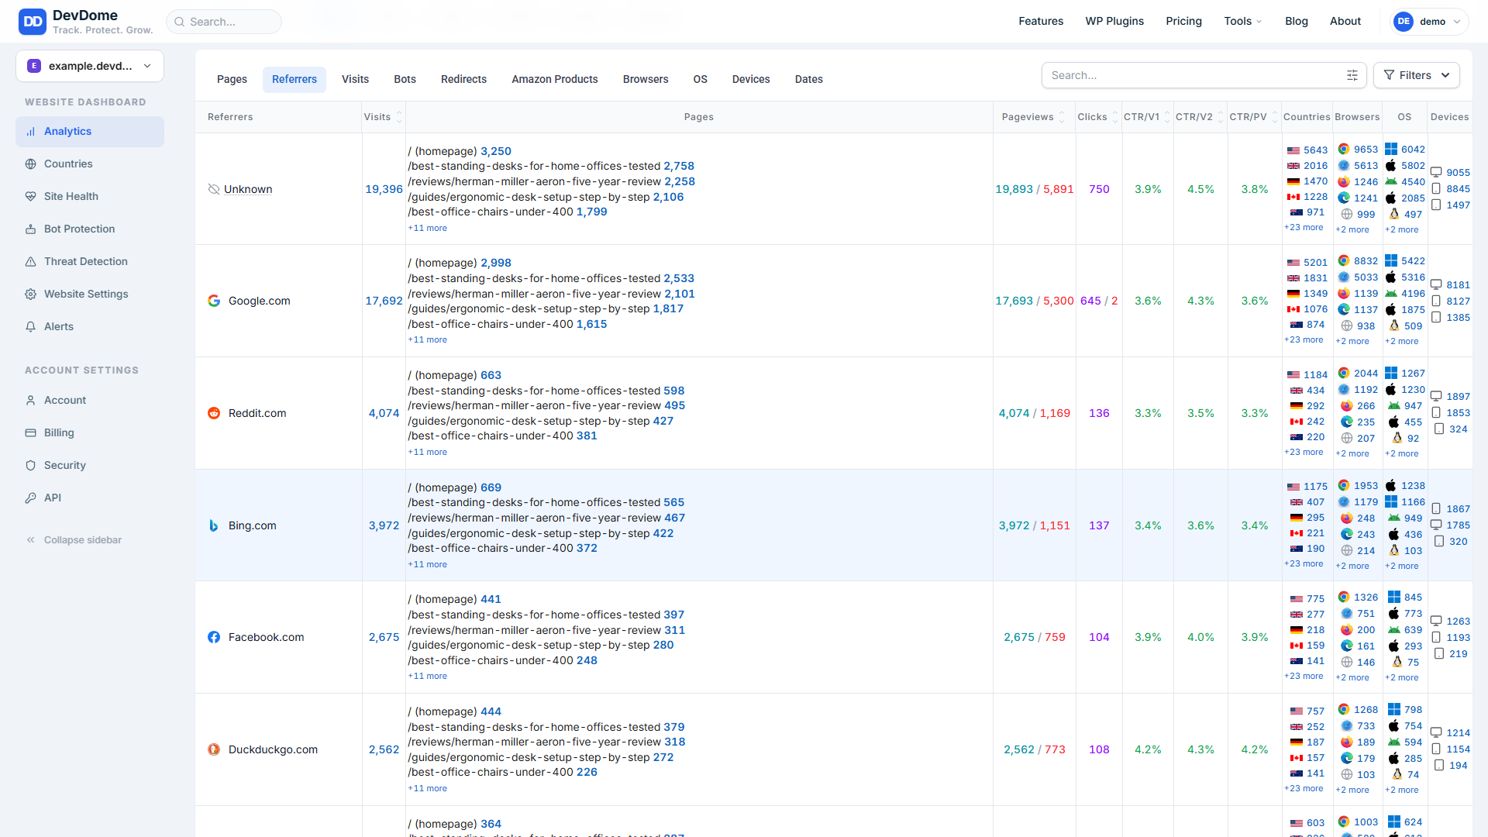Screen dimensions: 1488x837
Task: Open Site Health in the sidebar
Action: point(90,197)
